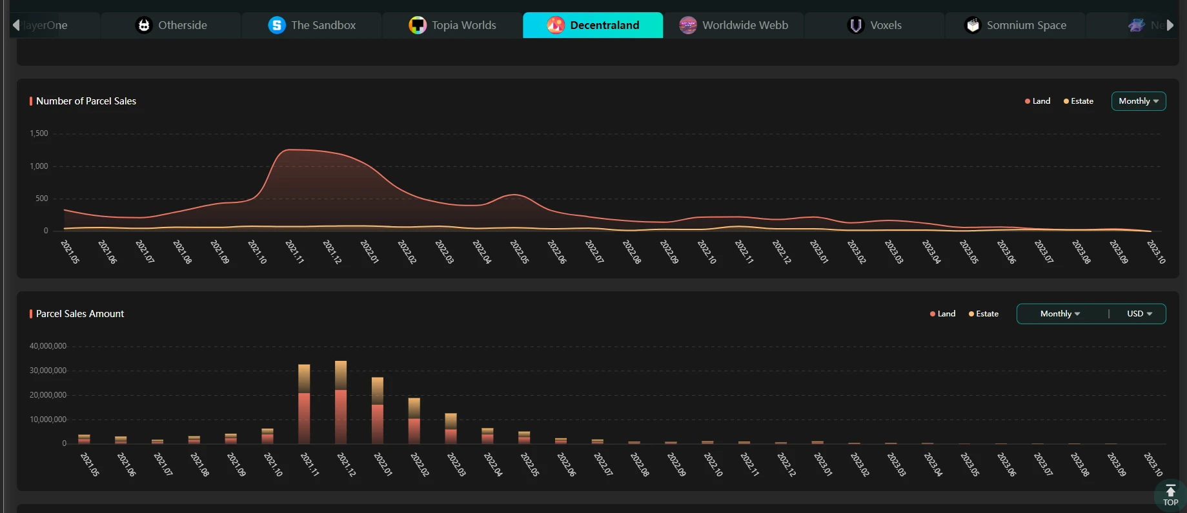Open Monthly dropdown for Parcel Sales Amount

coord(1060,314)
